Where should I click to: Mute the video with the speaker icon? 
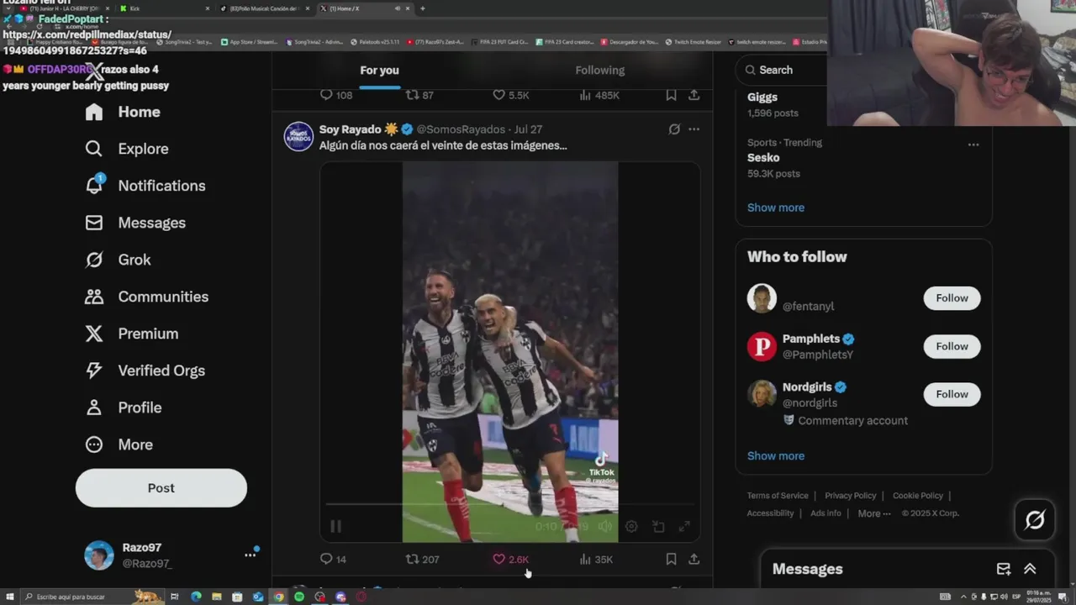click(x=605, y=527)
